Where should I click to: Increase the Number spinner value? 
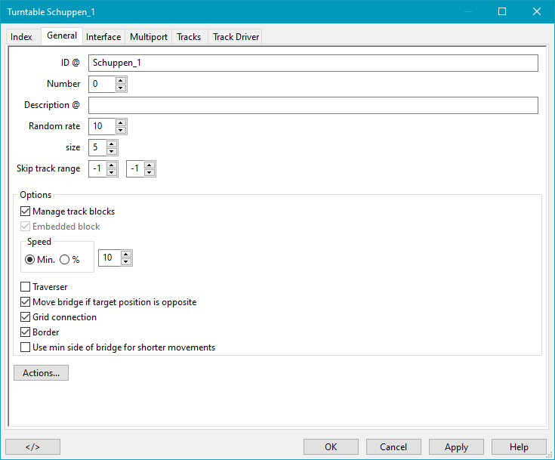(x=121, y=80)
